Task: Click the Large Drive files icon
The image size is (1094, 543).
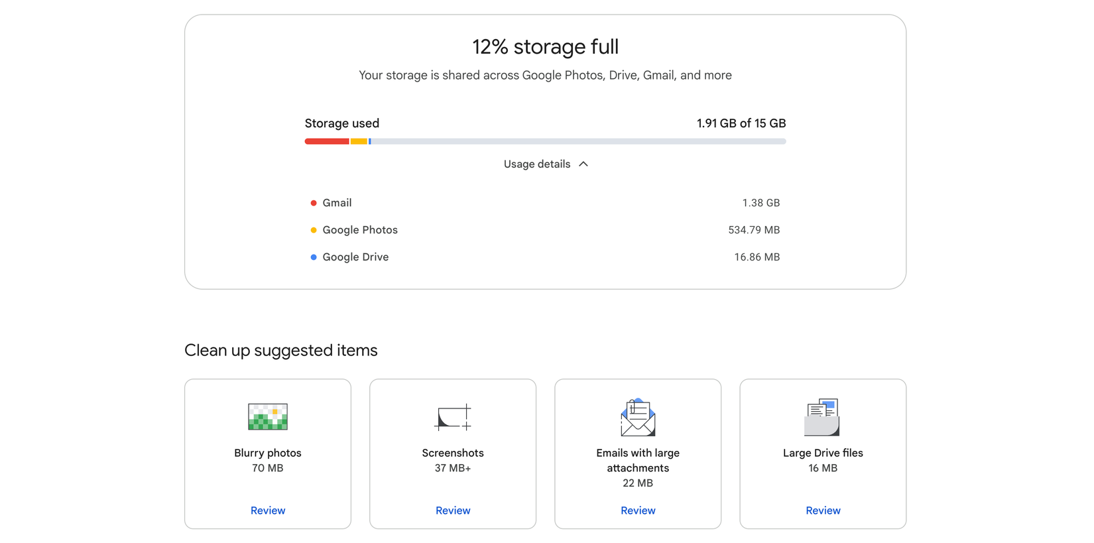Action: click(x=822, y=417)
